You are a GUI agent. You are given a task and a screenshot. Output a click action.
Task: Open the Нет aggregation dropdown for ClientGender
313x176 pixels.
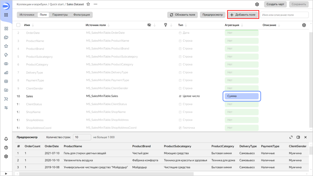[x=241, y=88]
